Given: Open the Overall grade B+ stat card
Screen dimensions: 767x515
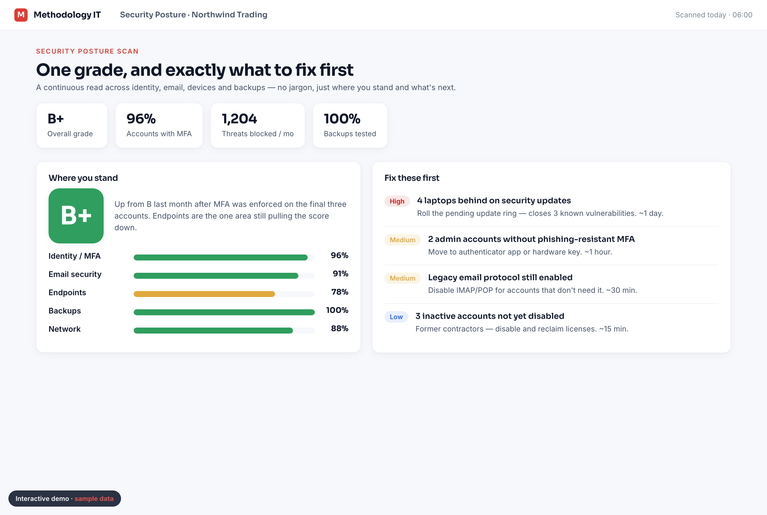Looking at the screenshot, I should [72, 125].
